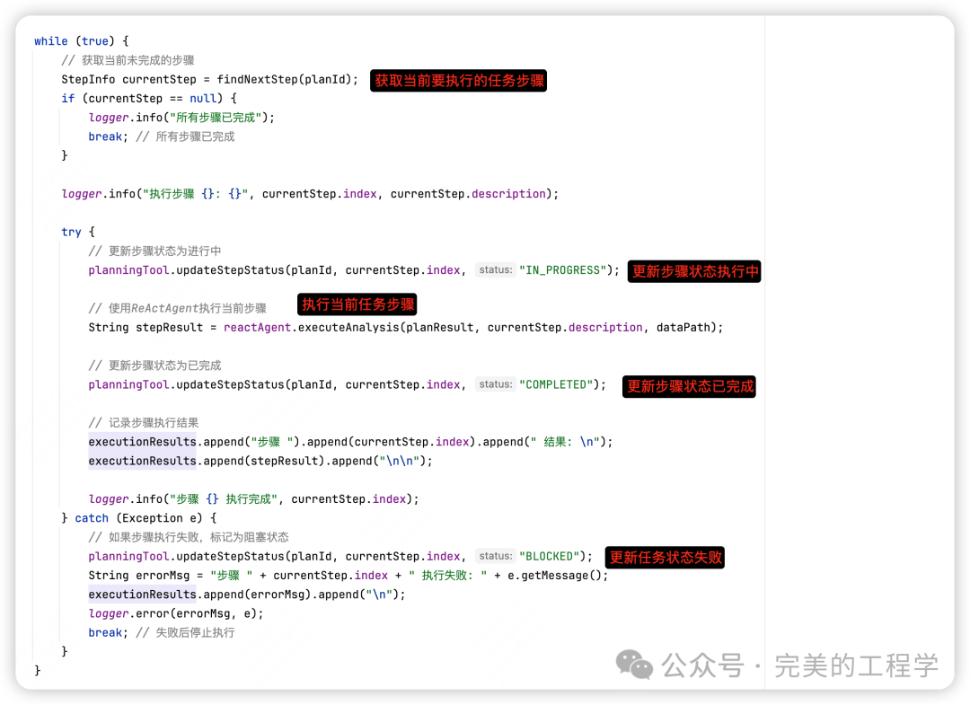Image resolution: width=970 pixels, height=705 pixels.
Task: Click the findNextStep method call
Action: pos(257,79)
